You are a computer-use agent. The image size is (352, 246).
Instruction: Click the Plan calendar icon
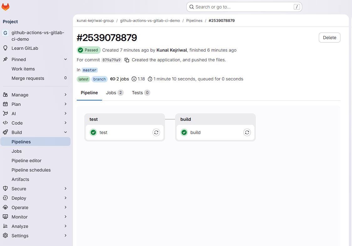(x=5, y=104)
